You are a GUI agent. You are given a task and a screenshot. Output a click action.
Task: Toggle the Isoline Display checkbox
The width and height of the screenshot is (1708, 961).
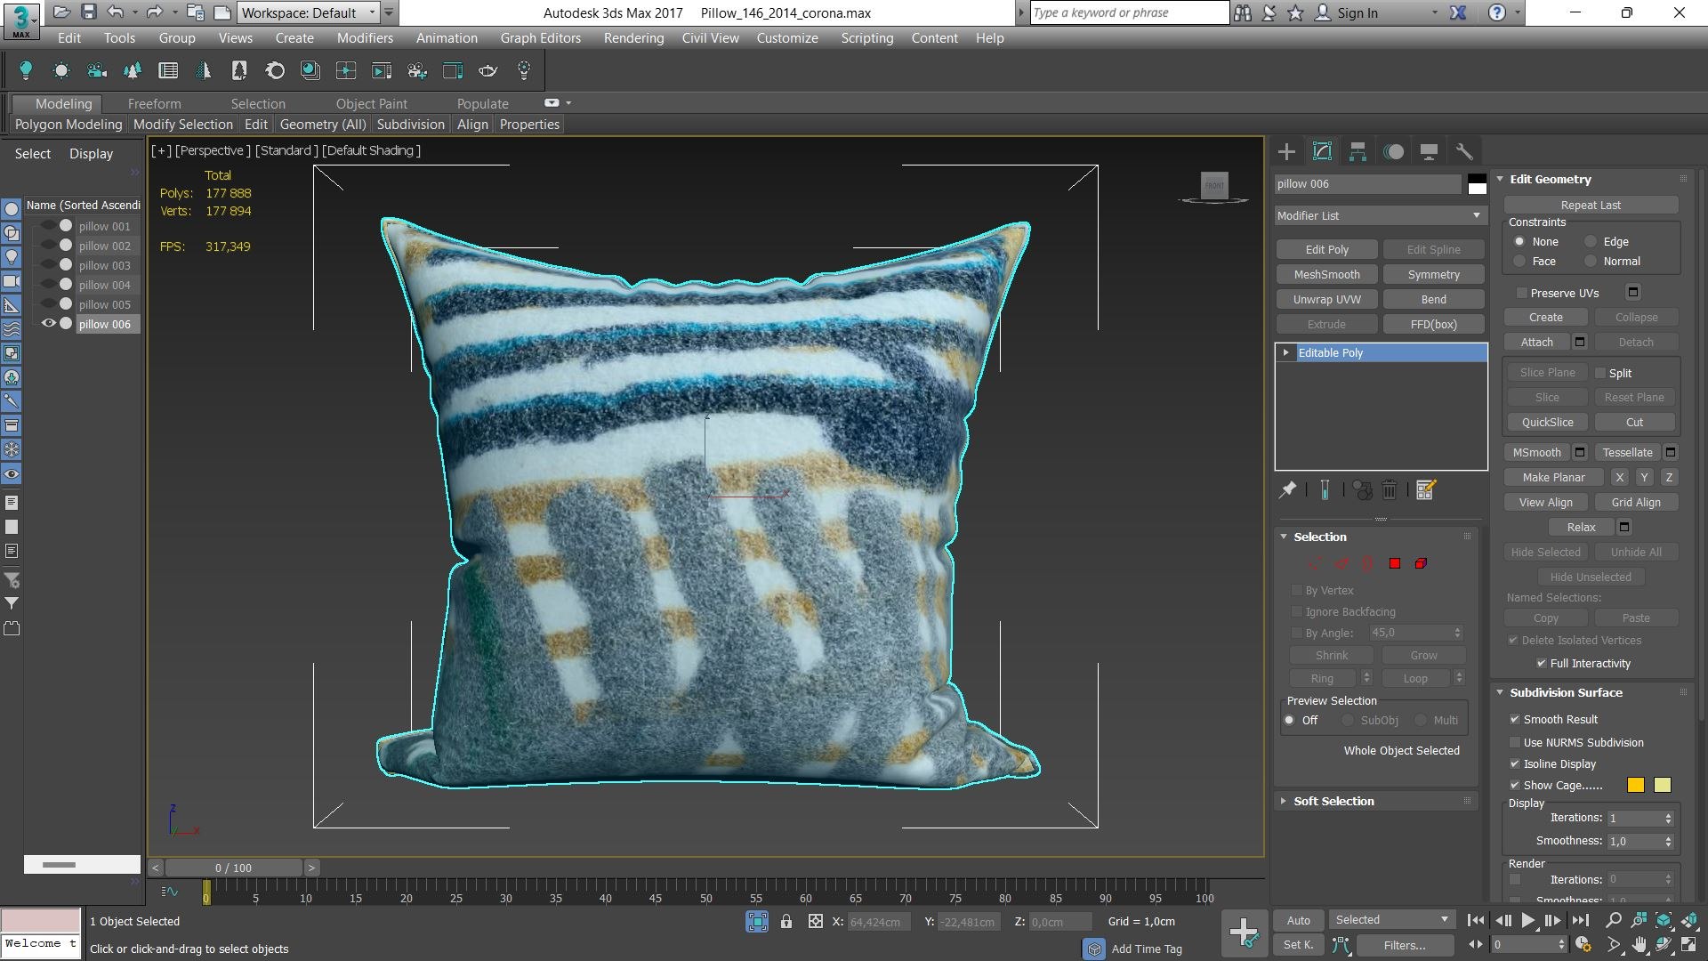click(x=1515, y=763)
